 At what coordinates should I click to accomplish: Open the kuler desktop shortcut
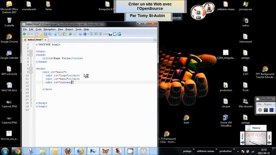point(186,119)
